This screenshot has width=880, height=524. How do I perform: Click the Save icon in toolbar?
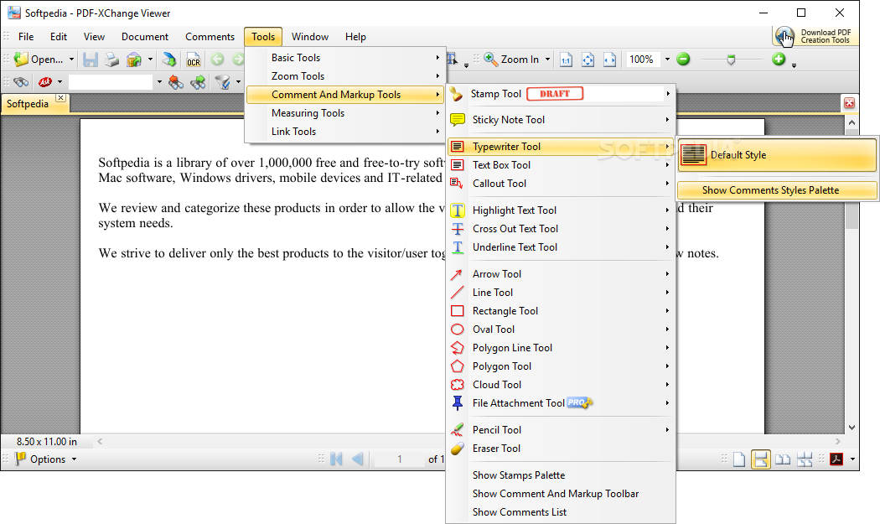coord(91,59)
